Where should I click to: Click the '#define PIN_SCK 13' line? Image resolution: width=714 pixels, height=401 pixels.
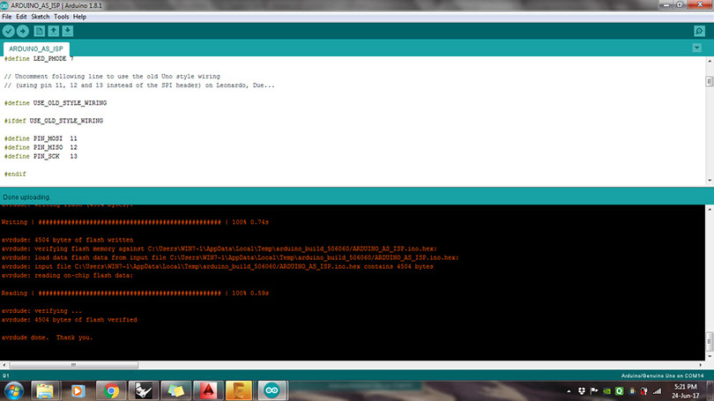click(41, 156)
